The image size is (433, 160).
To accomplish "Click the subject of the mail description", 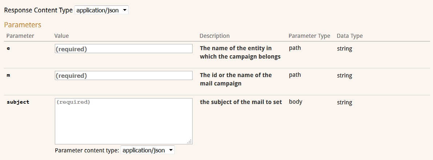I will (241, 102).
